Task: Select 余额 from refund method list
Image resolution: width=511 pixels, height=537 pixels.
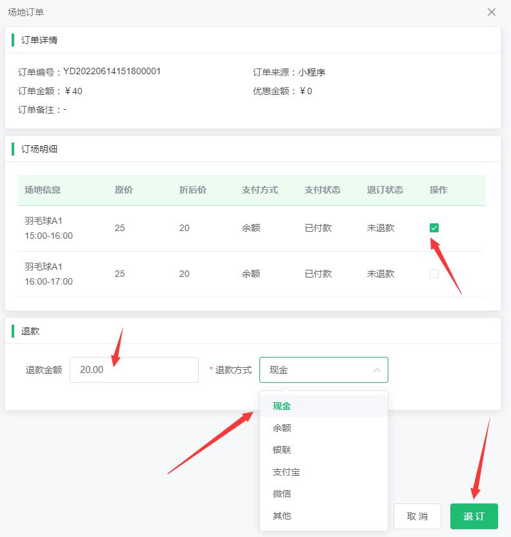Action: pos(282,428)
